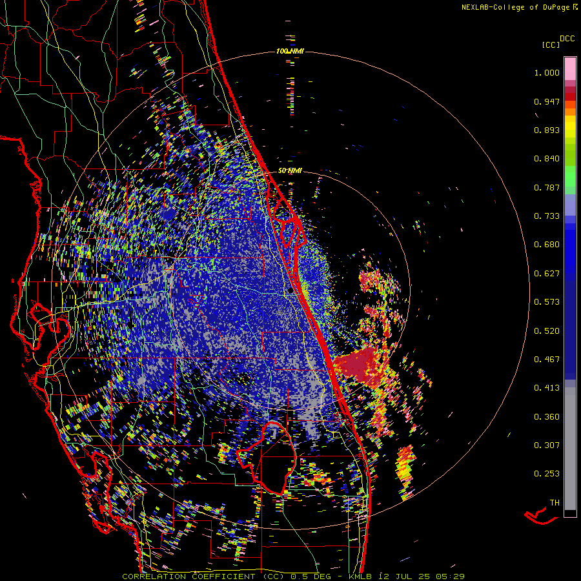Select the 1.000 value on the scale
The image size is (581, 581).
point(547,72)
